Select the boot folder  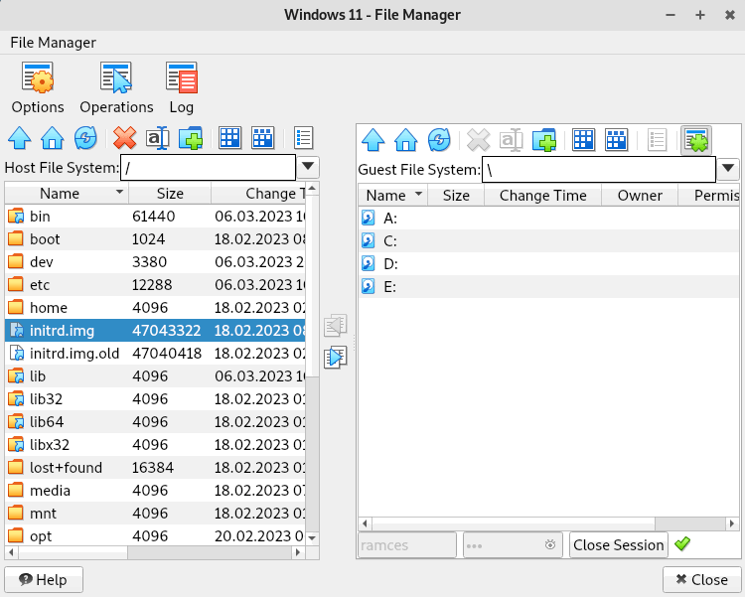tap(155, 239)
